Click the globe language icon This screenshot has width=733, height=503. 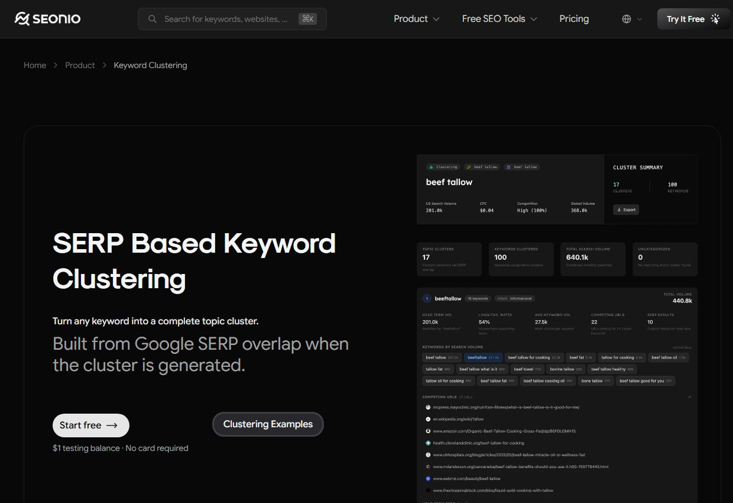click(x=627, y=19)
